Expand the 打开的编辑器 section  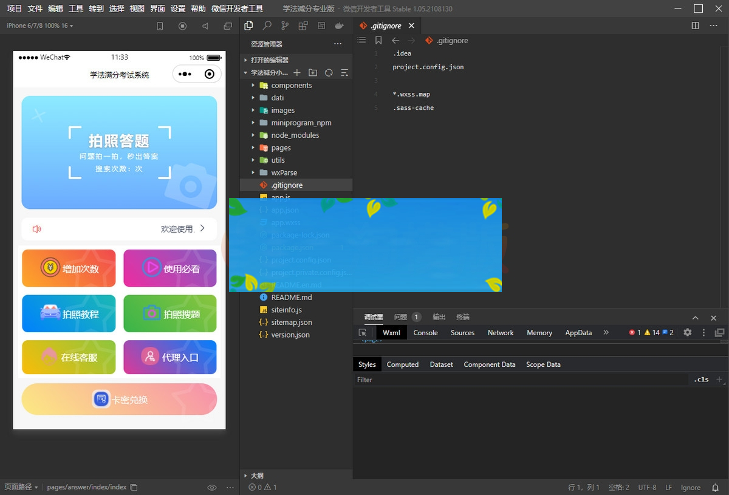click(x=269, y=60)
